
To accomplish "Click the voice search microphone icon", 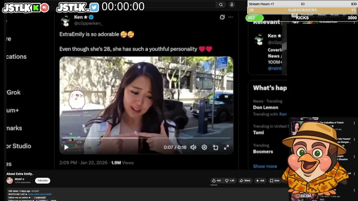I will point(232,4).
